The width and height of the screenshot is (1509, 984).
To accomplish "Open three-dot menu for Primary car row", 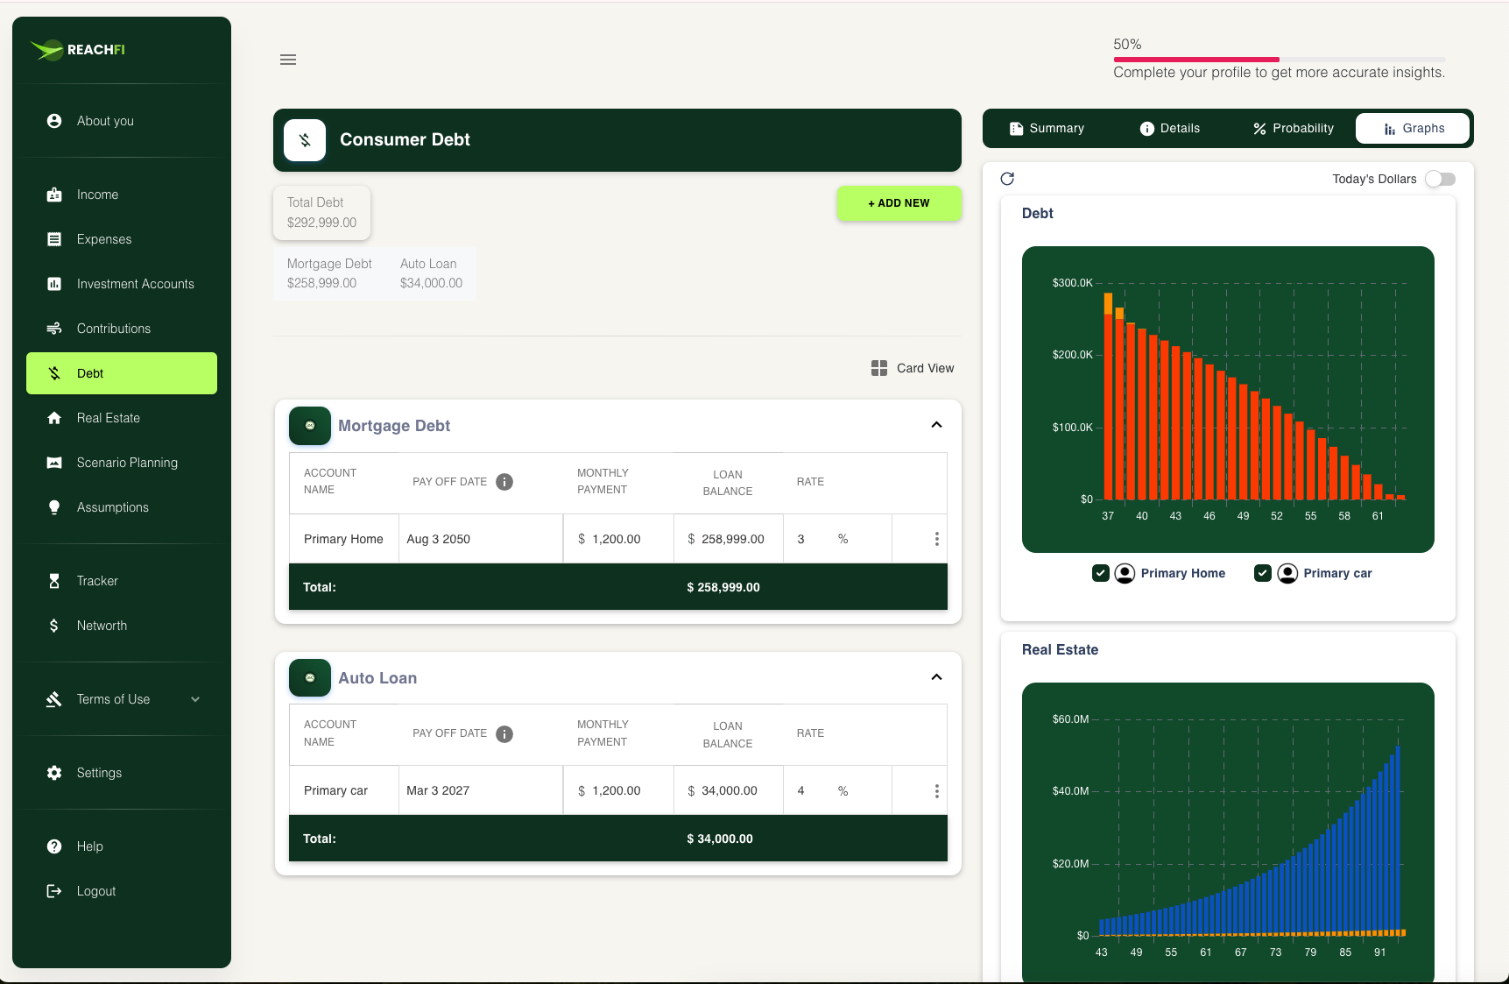I will click(936, 791).
